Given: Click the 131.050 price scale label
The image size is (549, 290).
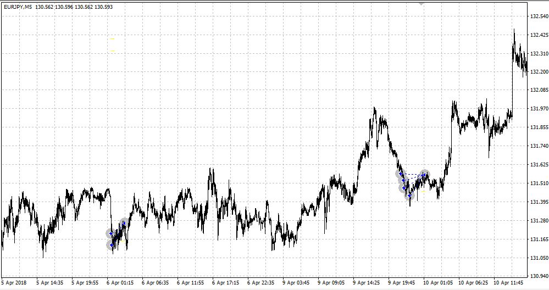Looking at the screenshot, I should pyautogui.click(x=539, y=258).
